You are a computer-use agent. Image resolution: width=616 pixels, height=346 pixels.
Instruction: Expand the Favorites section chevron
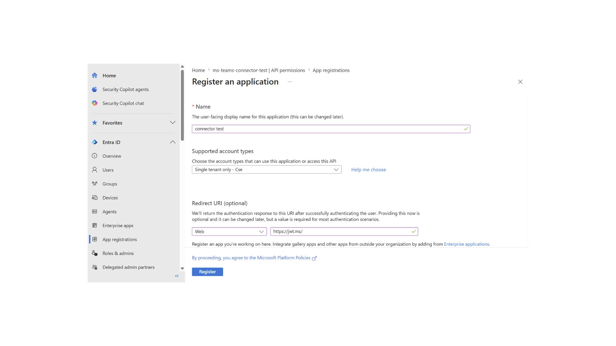173,123
